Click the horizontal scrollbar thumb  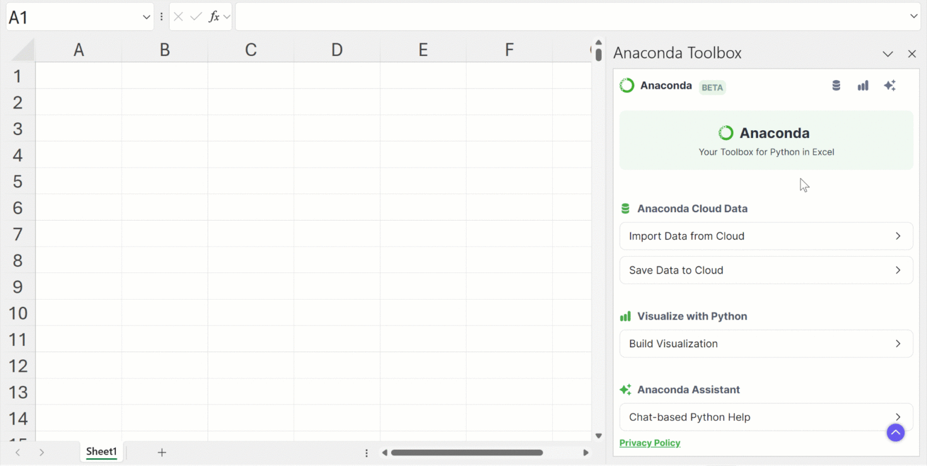pos(467,453)
